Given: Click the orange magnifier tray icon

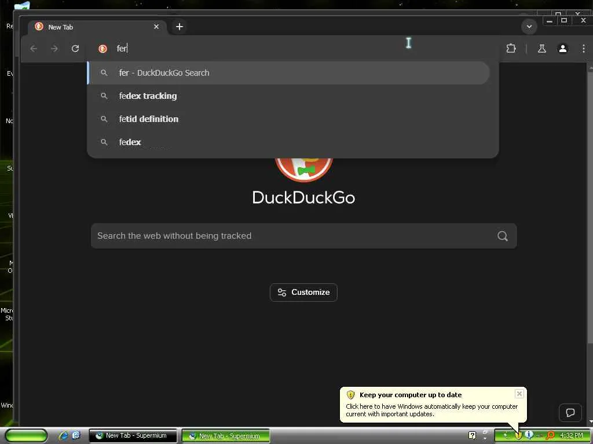Looking at the screenshot, I should pos(550,435).
